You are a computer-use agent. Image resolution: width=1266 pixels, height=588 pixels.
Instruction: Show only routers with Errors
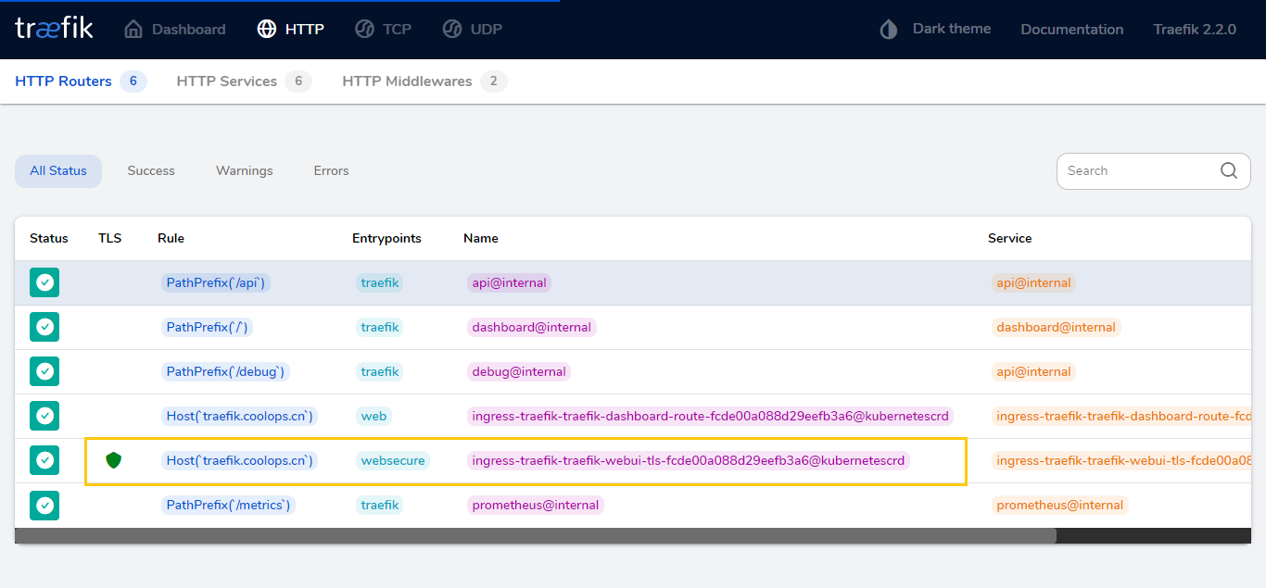pos(331,170)
